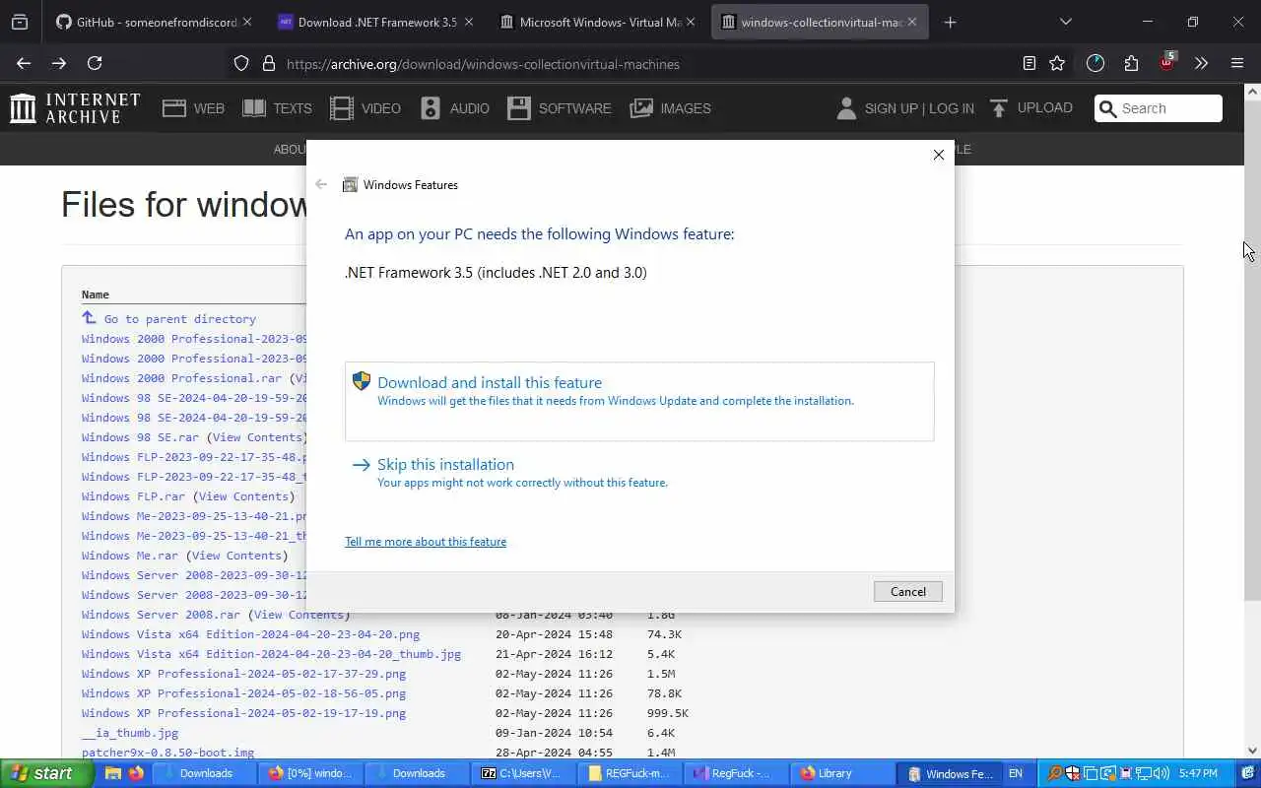Viewport: 1261px width, 788px height.
Task: Open the IMAGES section of Internet Archive
Action: (670, 108)
